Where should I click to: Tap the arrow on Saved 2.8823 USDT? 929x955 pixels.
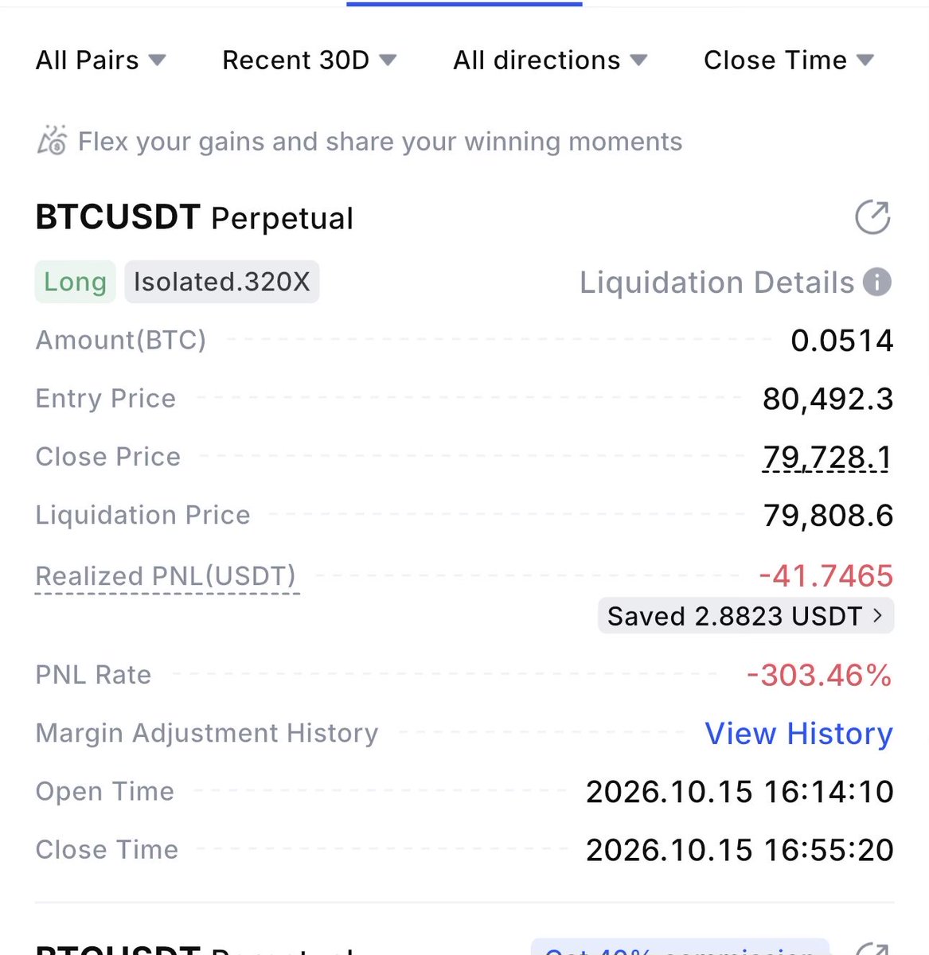click(878, 615)
